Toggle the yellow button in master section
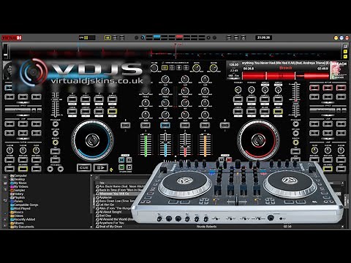Viewport: 351px width, 263px height. [165, 68]
